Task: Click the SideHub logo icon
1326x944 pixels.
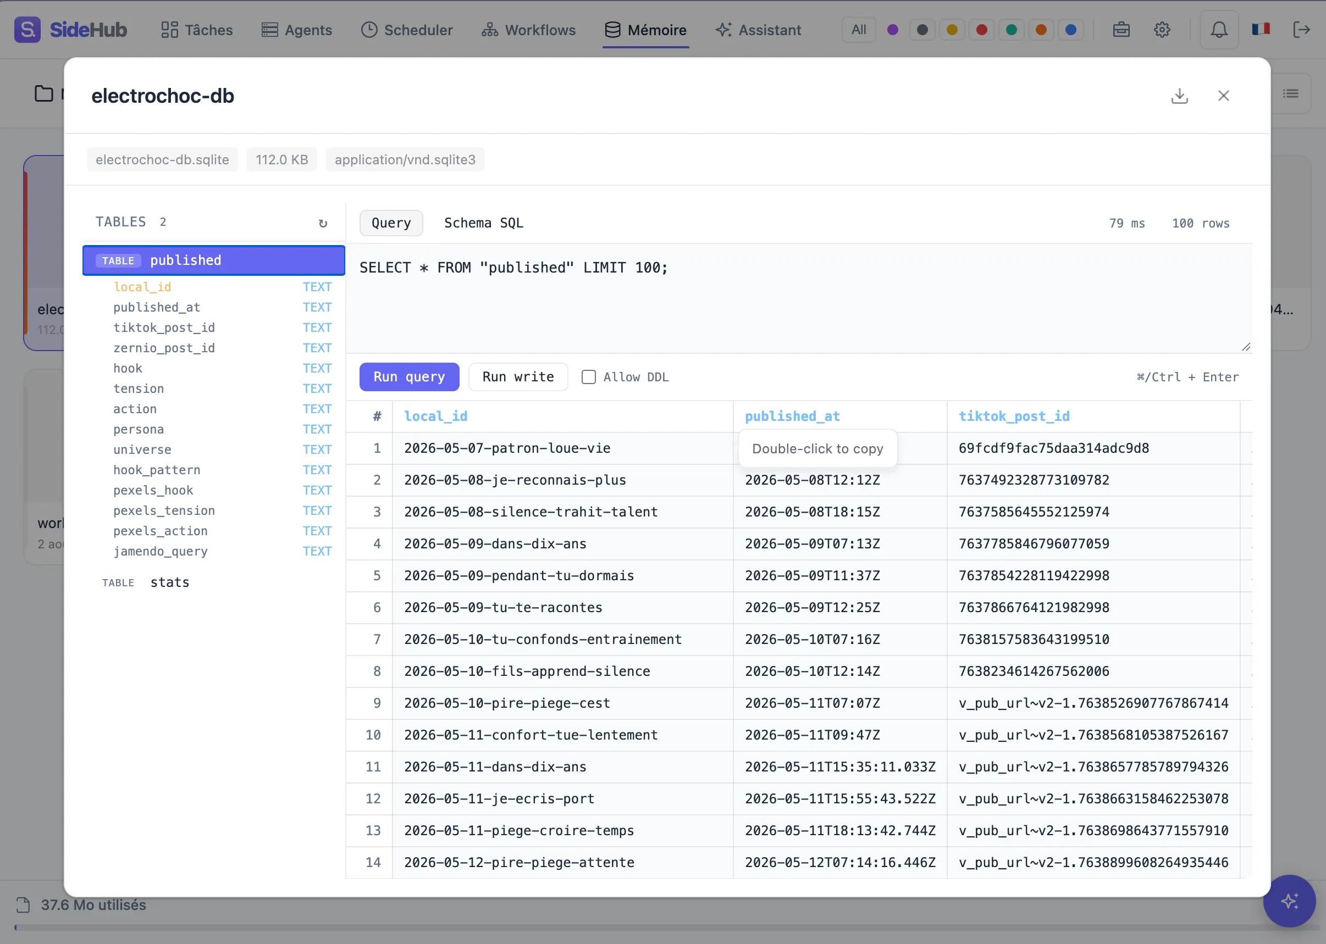Action: 27,30
